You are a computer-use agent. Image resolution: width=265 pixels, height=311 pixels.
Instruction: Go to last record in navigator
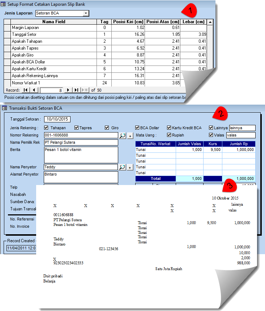(76, 90)
